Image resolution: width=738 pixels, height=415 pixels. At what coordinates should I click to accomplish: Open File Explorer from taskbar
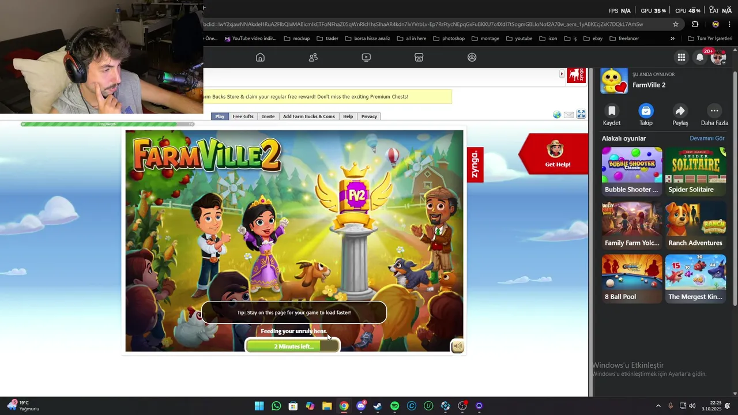click(x=327, y=406)
